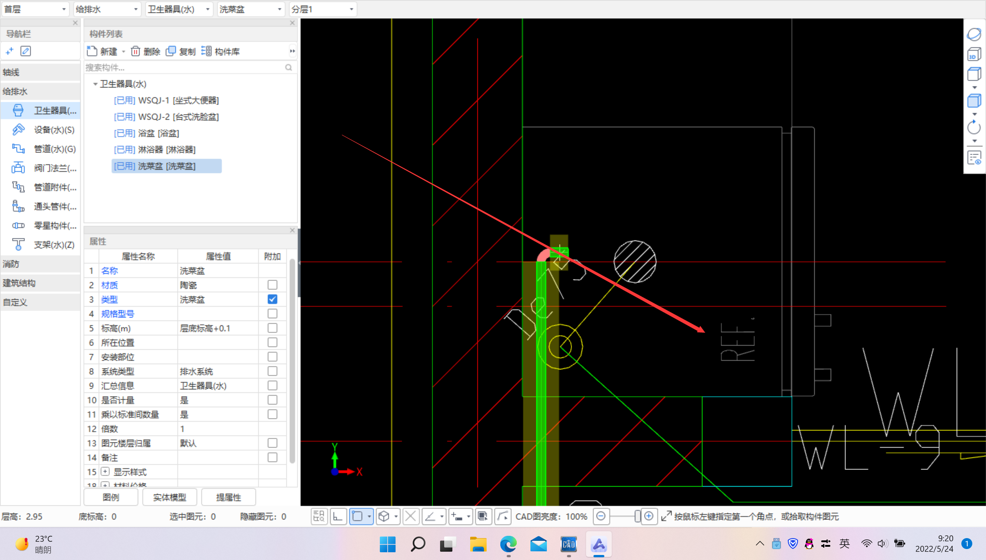Check the 安装部位 additional checkbox
This screenshot has width=986, height=560.
pos(273,357)
